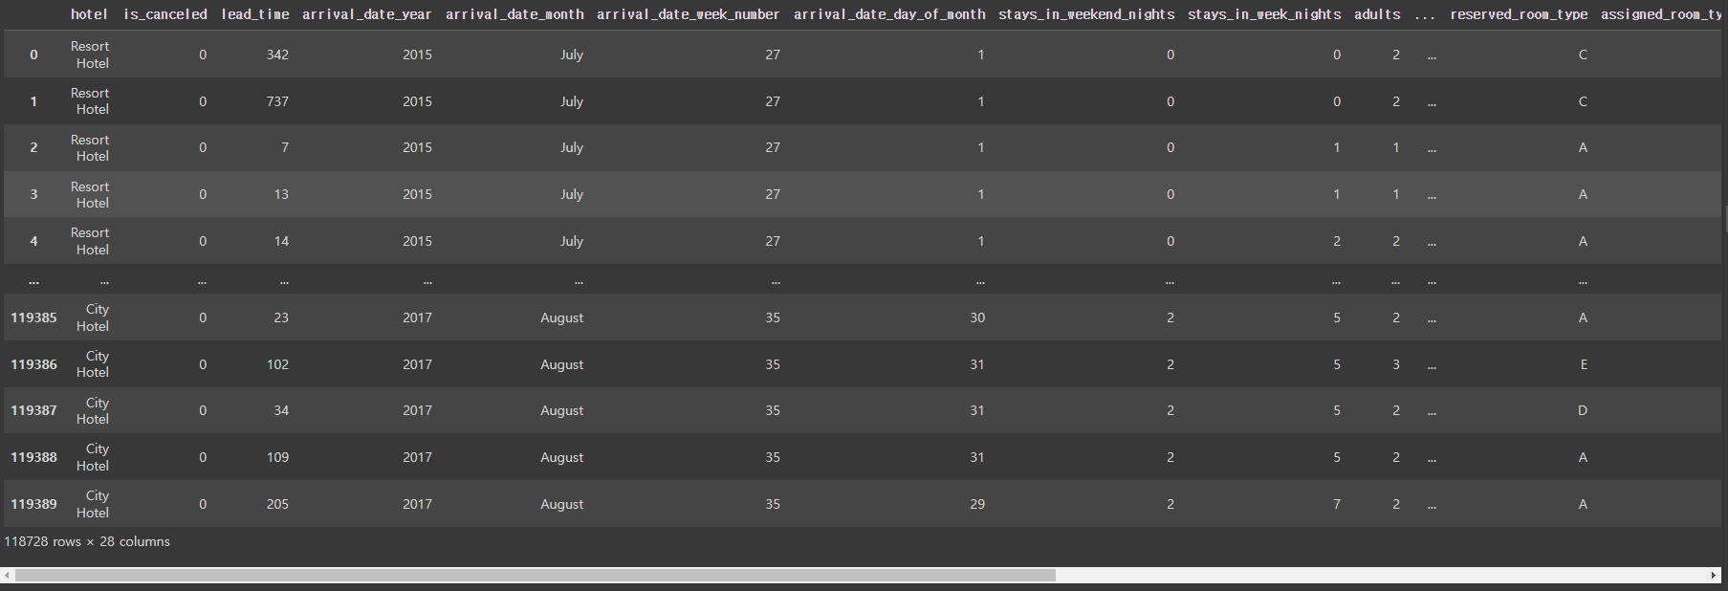Select the 'arrival_date_month' column header
The height and width of the screenshot is (591, 1728).
[x=514, y=14]
